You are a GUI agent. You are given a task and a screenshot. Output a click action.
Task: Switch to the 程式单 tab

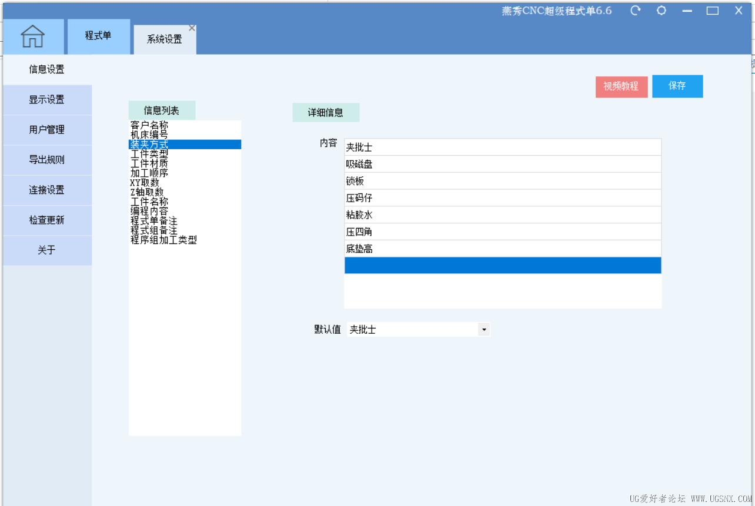98,36
